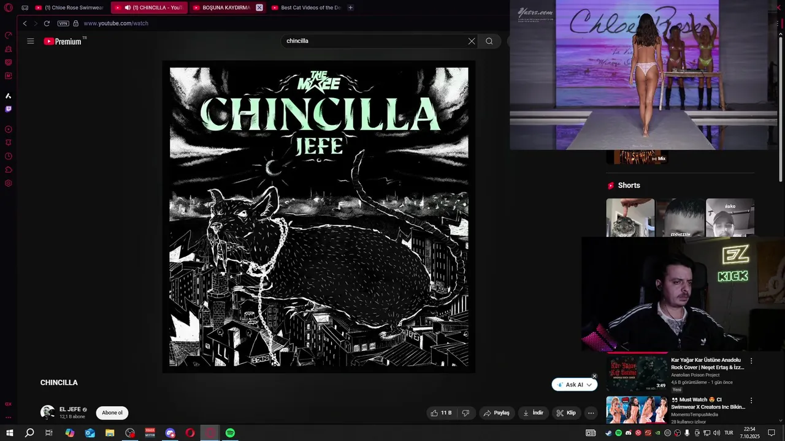Open the Anatolian Poison Project channel
This screenshot has height=441, width=785.
695,375
